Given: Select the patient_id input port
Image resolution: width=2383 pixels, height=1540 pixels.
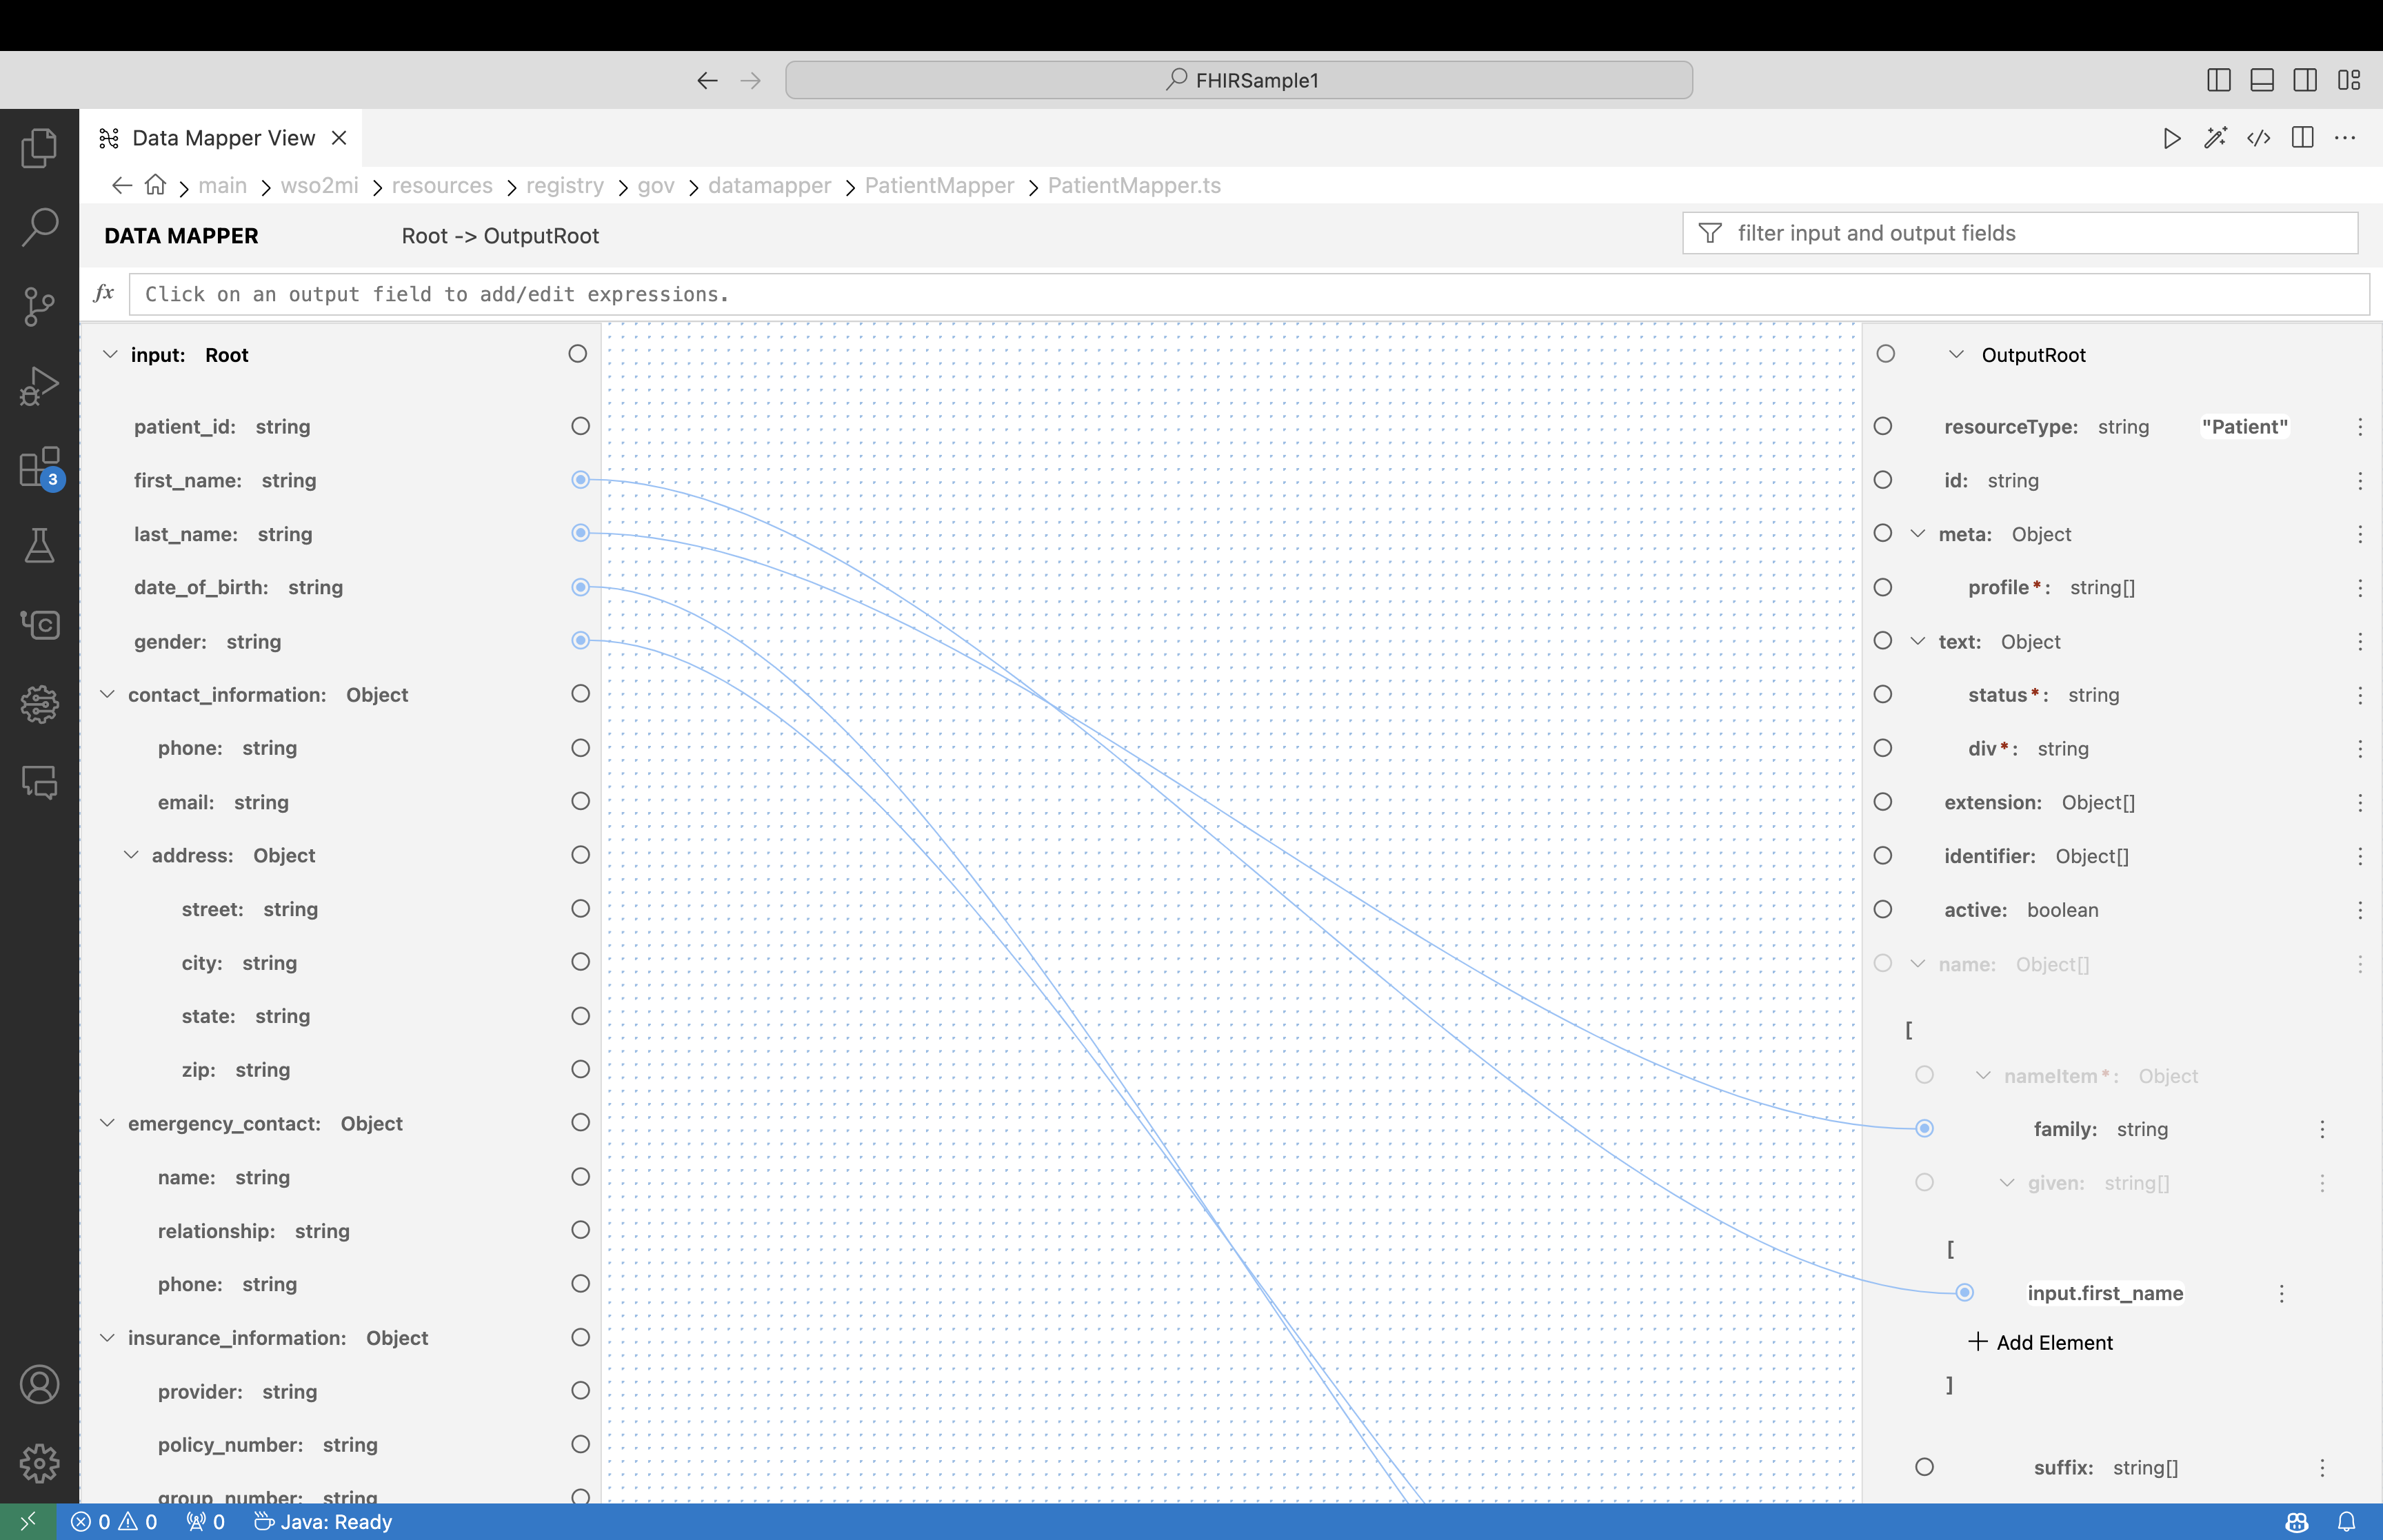Looking at the screenshot, I should [580, 426].
